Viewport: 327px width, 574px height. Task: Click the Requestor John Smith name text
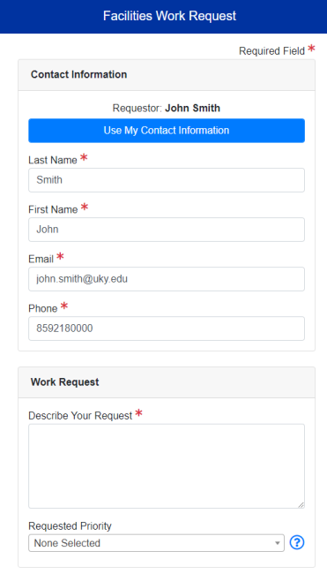coord(192,109)
